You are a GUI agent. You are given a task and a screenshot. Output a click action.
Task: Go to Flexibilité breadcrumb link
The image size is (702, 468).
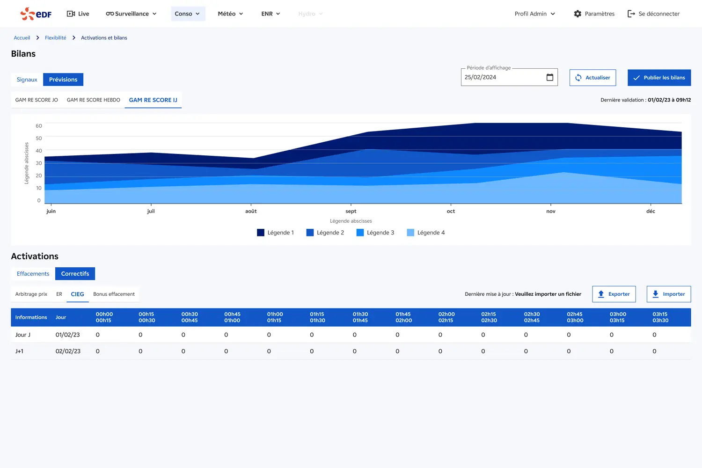pyautogui.click(x=56, y=38)
